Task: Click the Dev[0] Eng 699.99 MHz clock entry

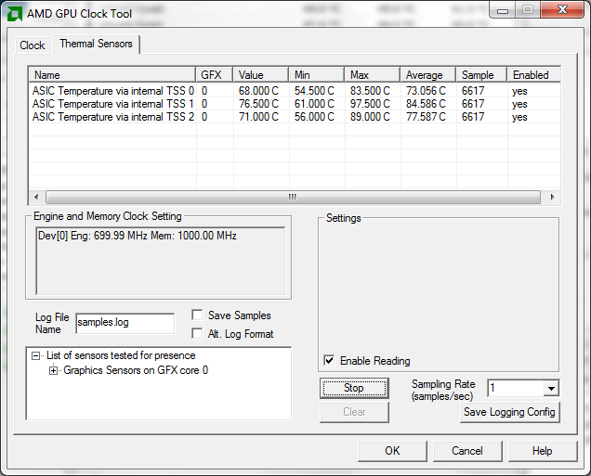Action: pyautogui.click(x=138, y=236)
